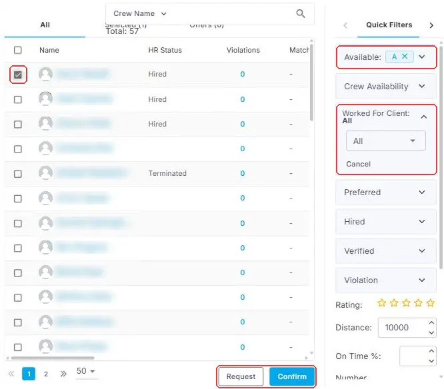
Task: Select the second rating star
Action: [394, 303]
